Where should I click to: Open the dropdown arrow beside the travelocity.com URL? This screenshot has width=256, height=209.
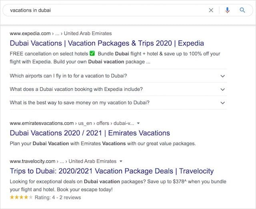point(121,161)
